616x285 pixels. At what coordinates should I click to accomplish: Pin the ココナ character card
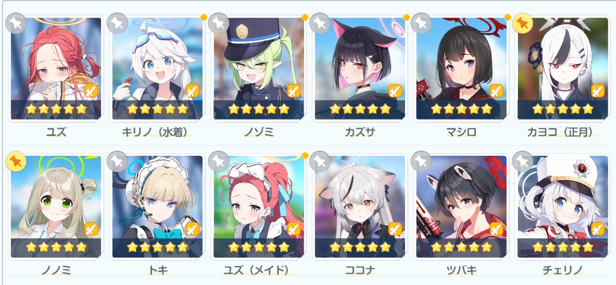point(320,161)
